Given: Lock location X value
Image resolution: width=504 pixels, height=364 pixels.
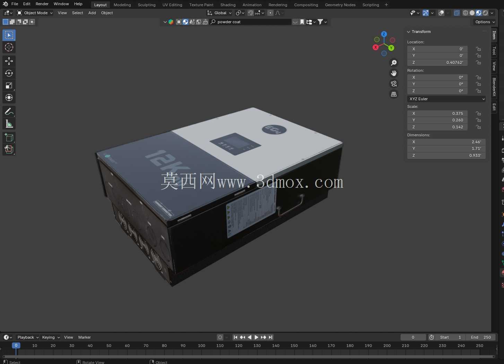Looking at the screenshot, I should (x=478, y=49).
